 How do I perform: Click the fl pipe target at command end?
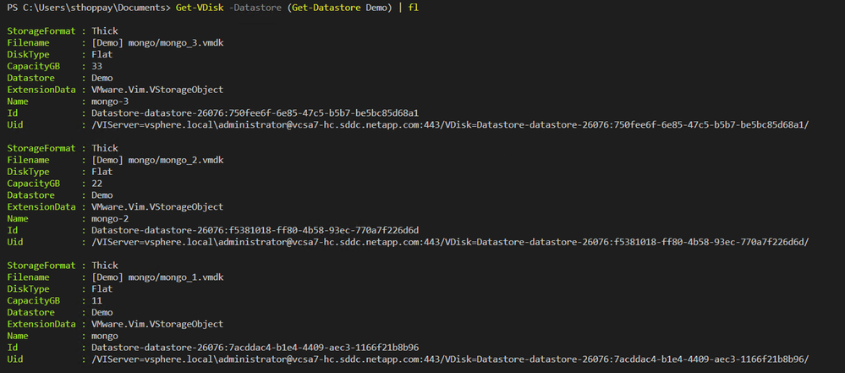[x=412, y=8]
